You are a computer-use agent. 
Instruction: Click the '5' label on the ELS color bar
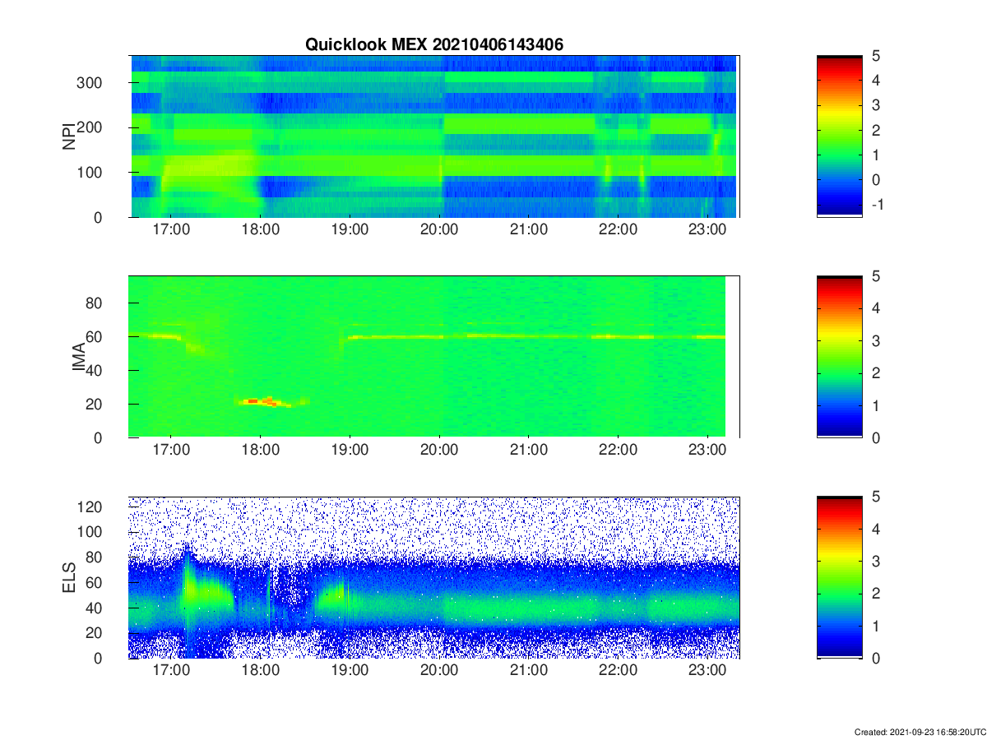point(877,497)
